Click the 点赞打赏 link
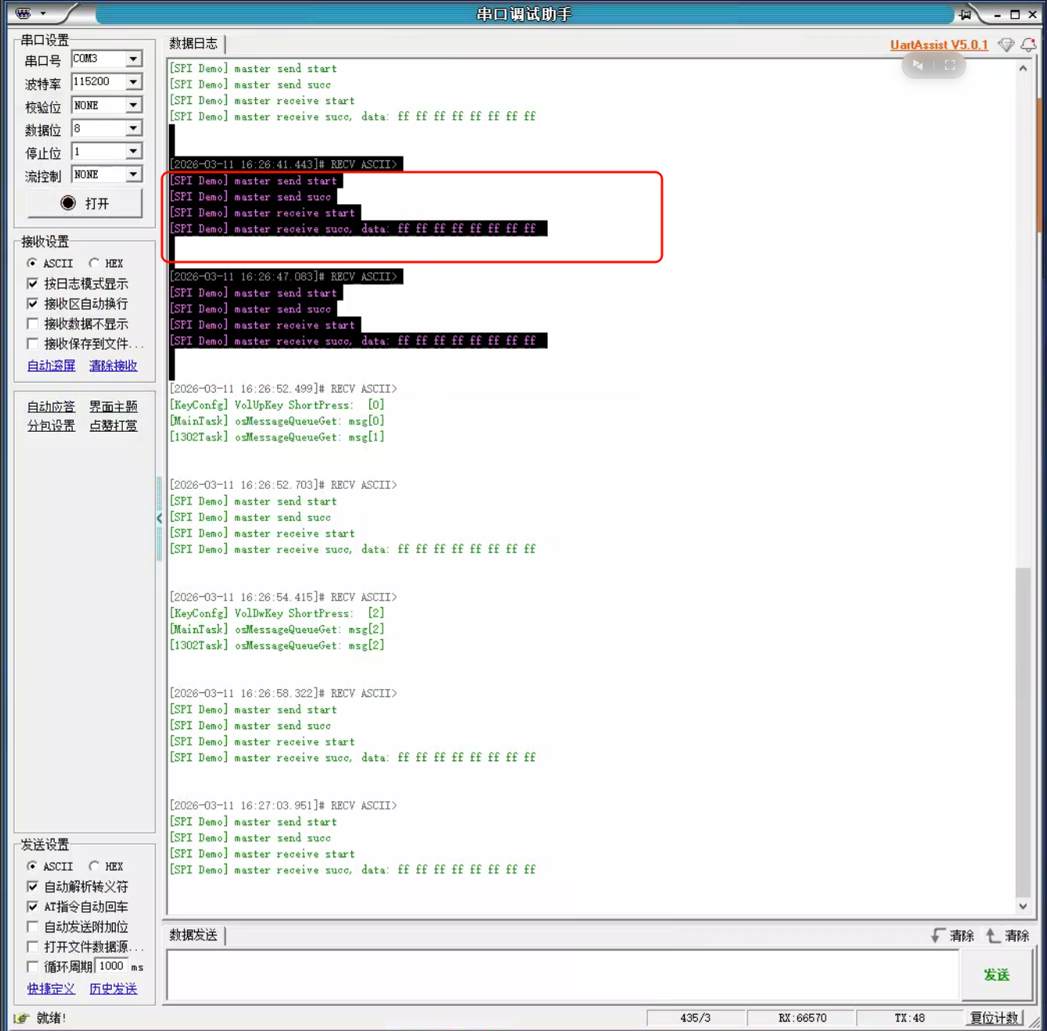This screenshot has height=1031, width=1047. (113, 426)
